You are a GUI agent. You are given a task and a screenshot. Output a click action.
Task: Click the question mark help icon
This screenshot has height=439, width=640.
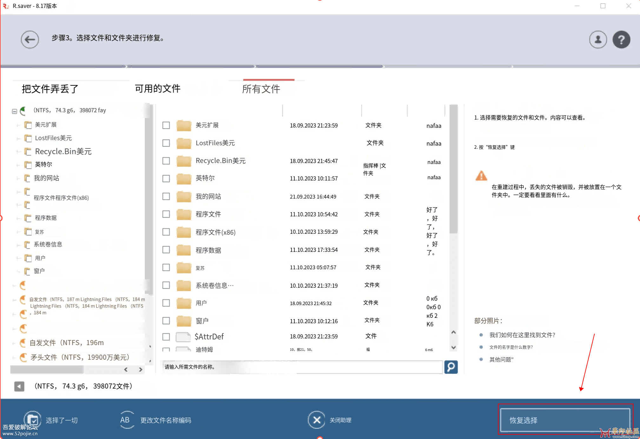621,40
